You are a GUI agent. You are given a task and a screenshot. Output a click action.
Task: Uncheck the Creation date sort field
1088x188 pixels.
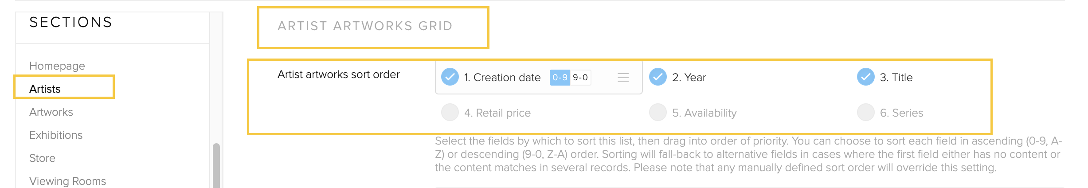pyautogui.click(x=450, y=77)
